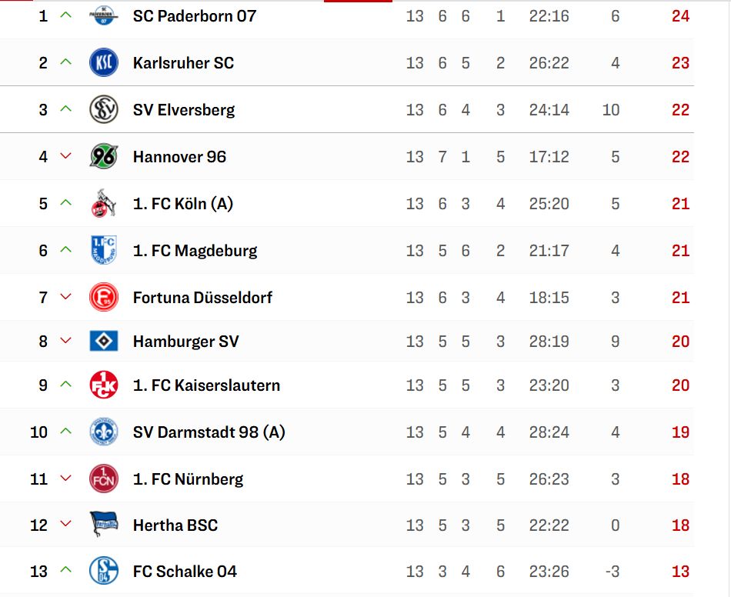This screenshot has width=731, height=597.
Task: Open the SC Paderborn 07 team link
Action: click(x=195, y=16)
